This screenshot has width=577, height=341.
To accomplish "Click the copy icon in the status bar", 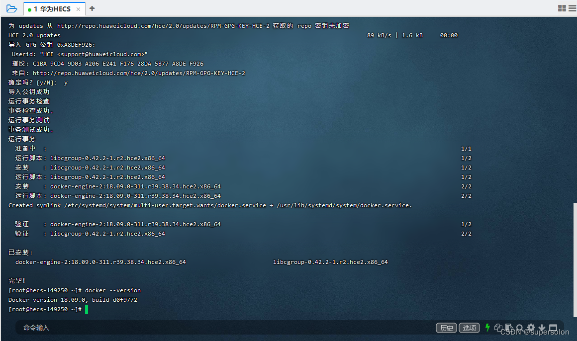I will [498, 328].
